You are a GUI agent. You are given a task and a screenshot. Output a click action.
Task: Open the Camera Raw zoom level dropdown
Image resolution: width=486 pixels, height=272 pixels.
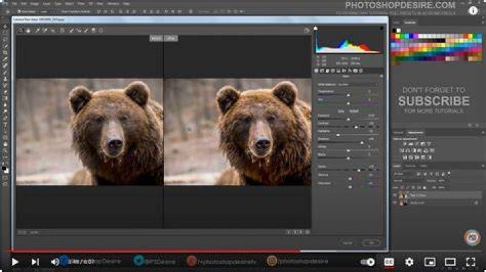(x=34, y=232)
